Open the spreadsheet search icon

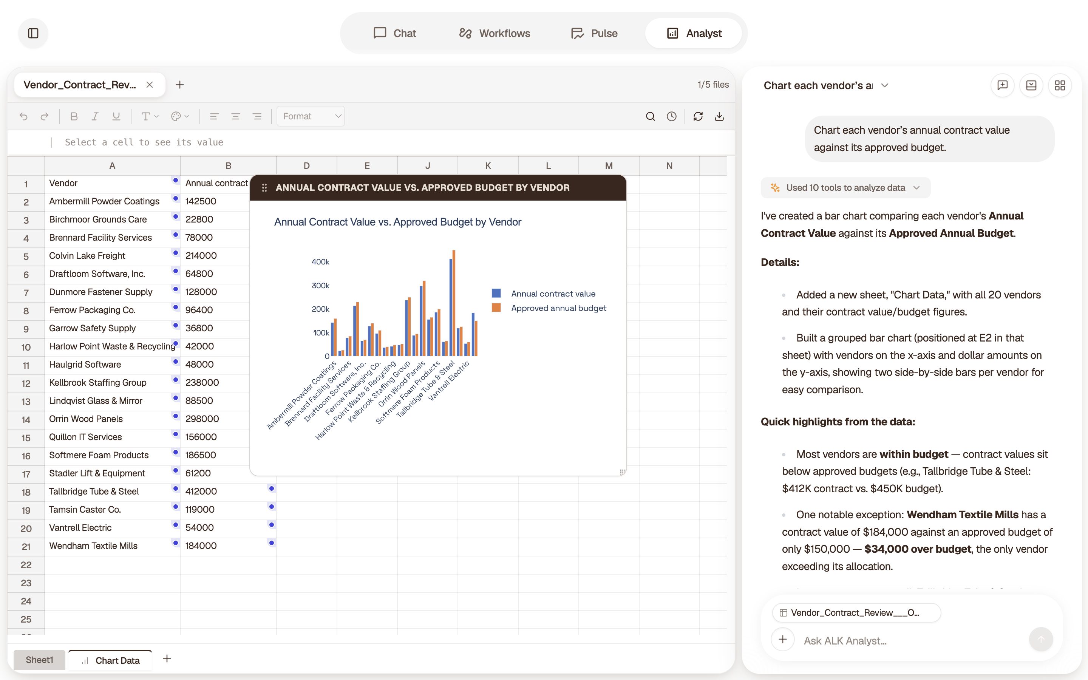tap(650, 116)
